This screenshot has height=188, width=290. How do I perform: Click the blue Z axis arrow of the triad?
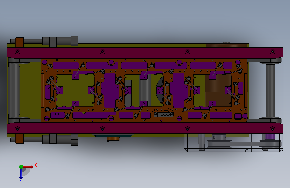21,174
